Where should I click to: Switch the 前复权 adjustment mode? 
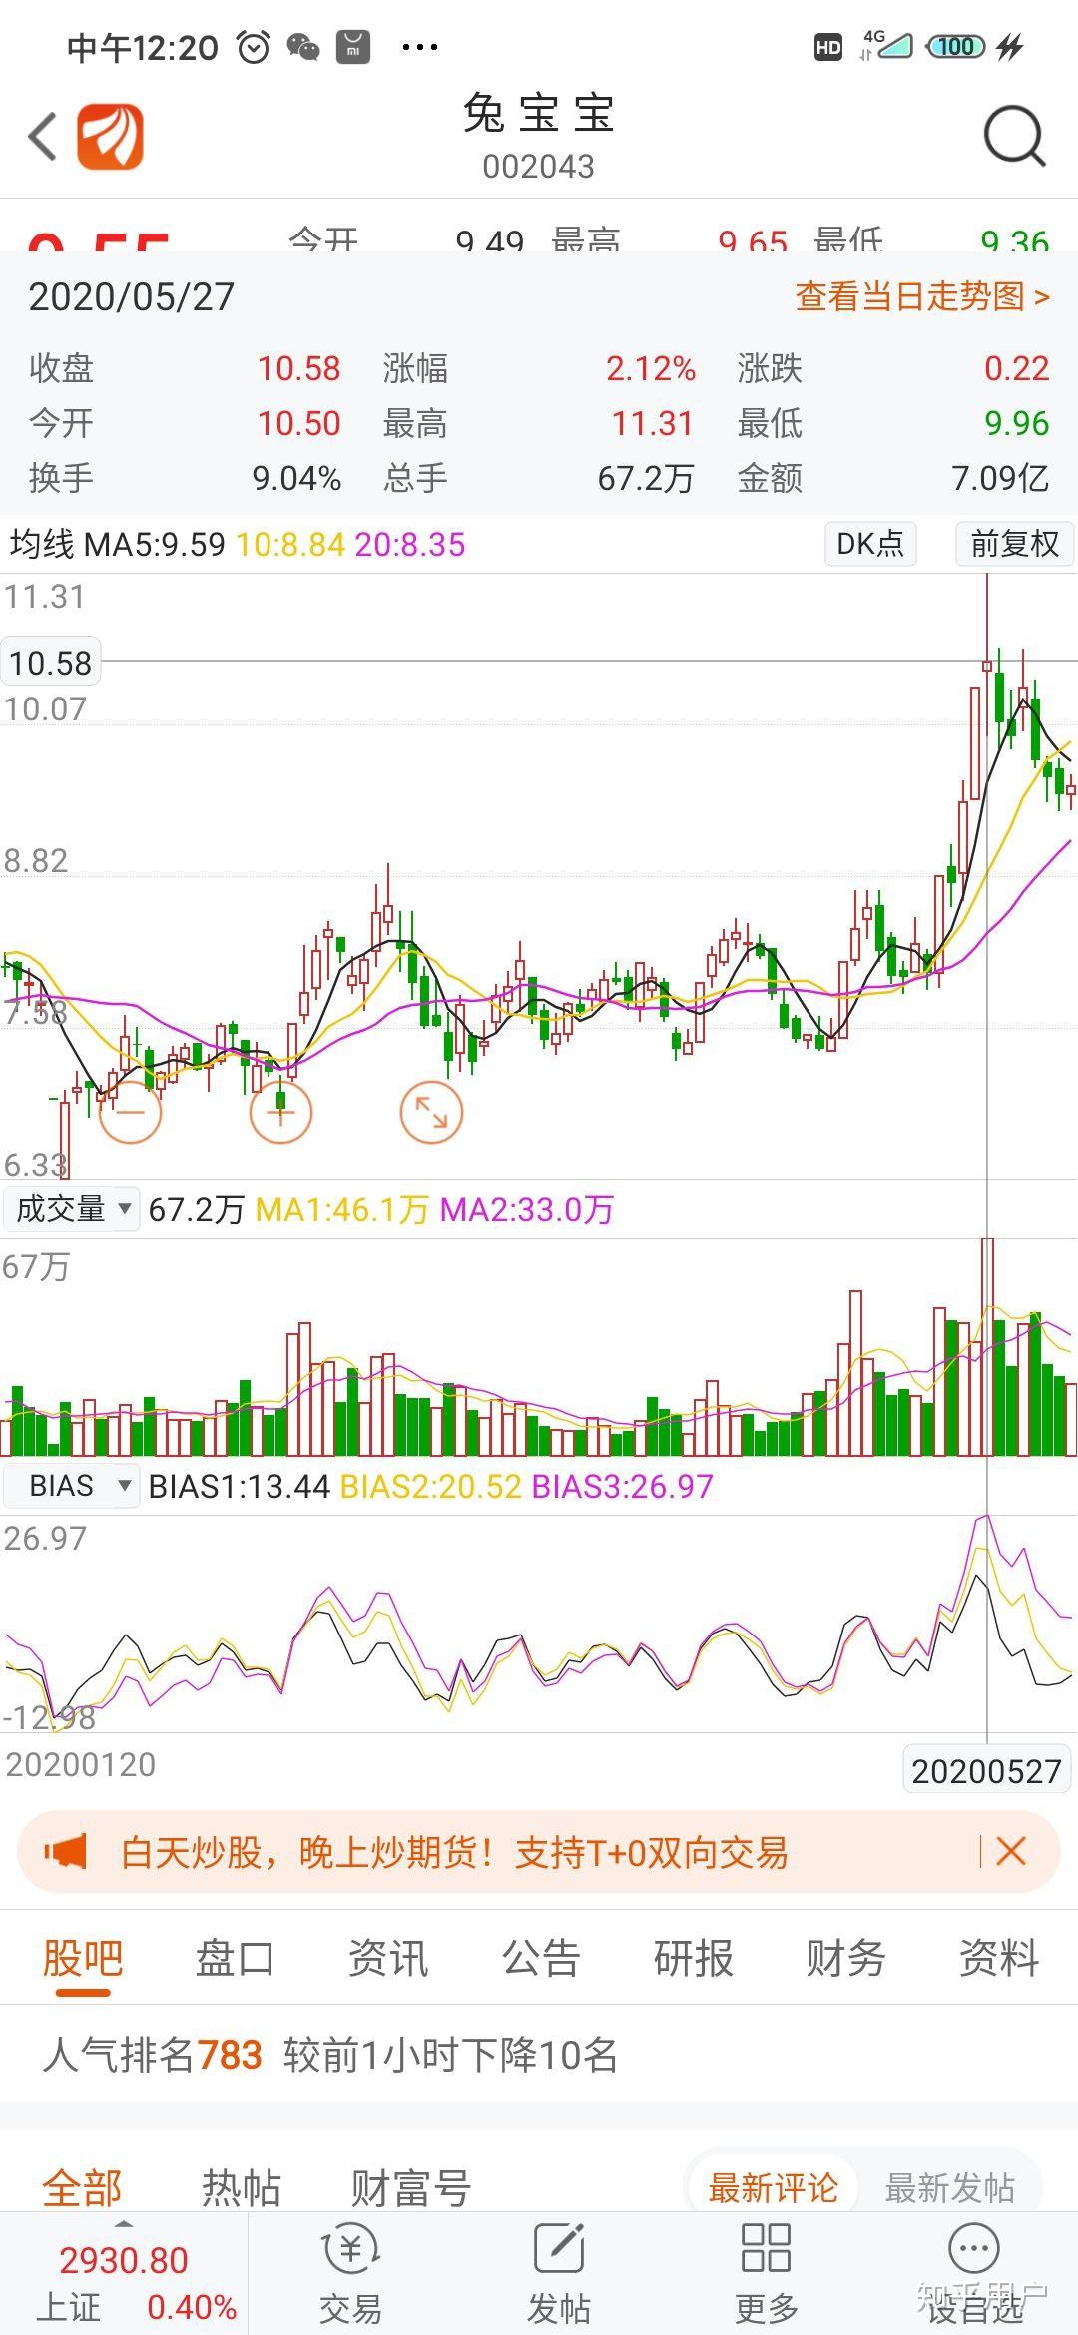pos(1014,544)
